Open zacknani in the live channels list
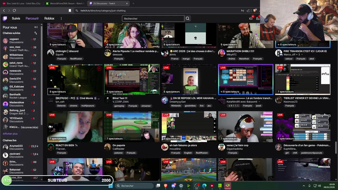Screen dimensions: 338x190 click(x=21, y=155)
